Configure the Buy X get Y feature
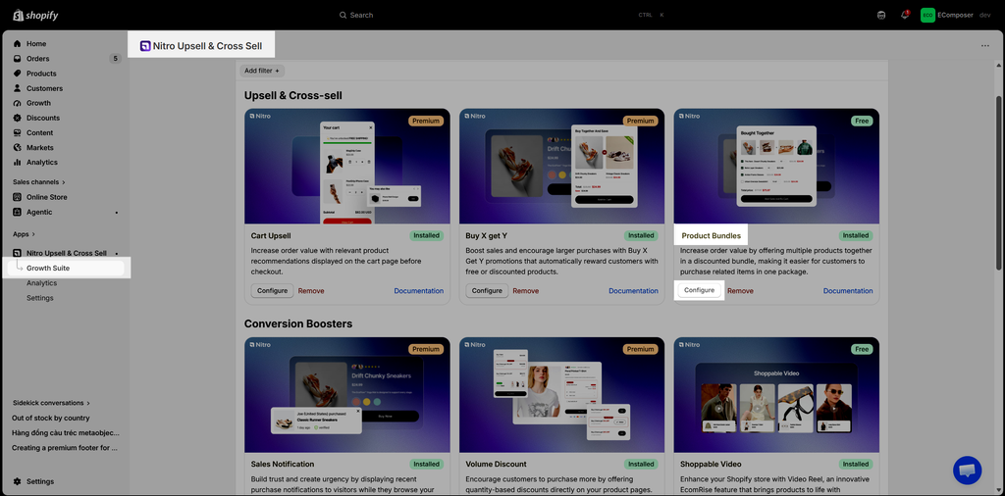The height and width of the screenshot is (496, 1005). pyautogui.click(x=487, y=290)
